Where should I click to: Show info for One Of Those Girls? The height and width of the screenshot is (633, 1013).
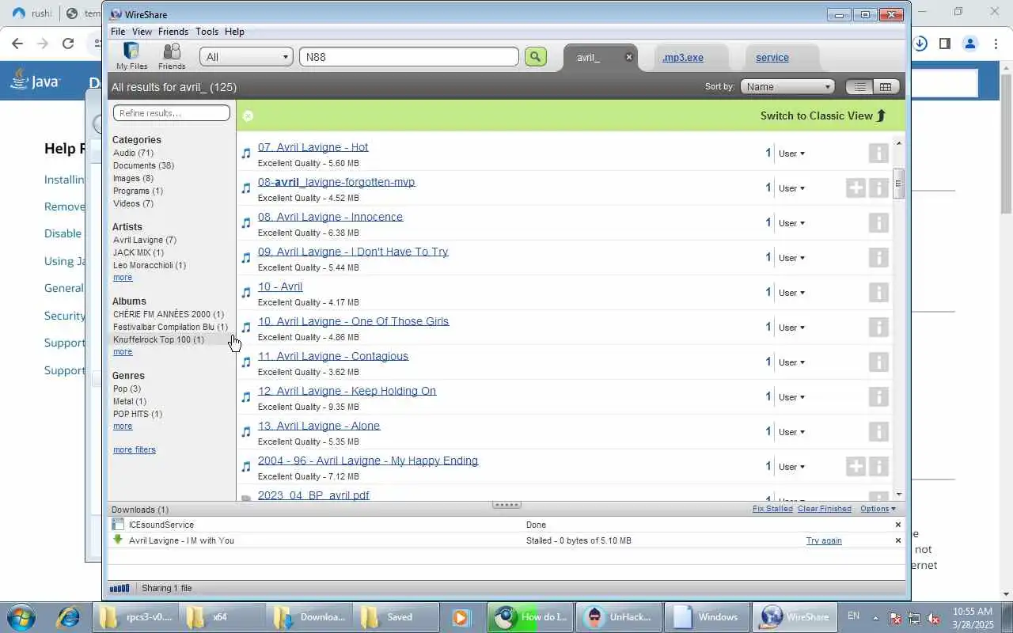[878, 328]
